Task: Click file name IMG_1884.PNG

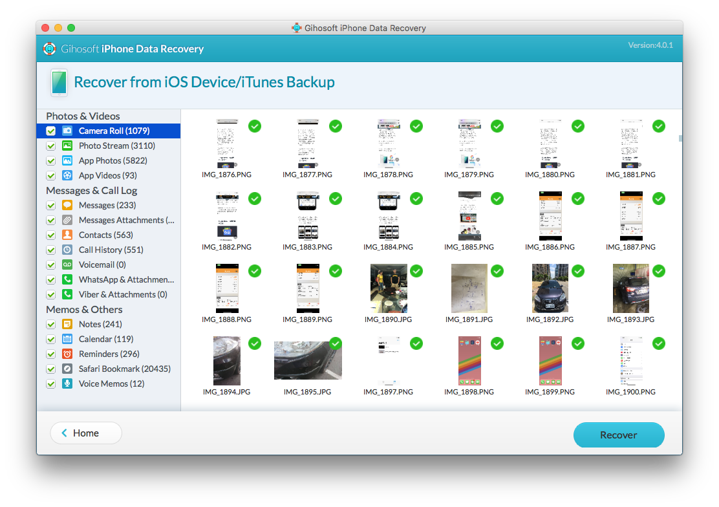Action: [388, 247]
